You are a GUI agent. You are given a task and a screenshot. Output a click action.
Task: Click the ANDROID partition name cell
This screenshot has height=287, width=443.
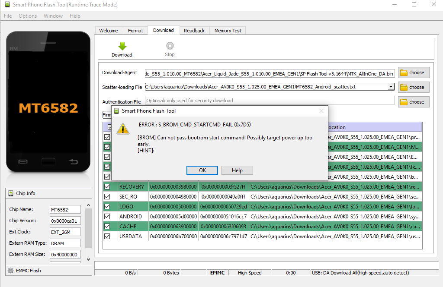point(133,217)
